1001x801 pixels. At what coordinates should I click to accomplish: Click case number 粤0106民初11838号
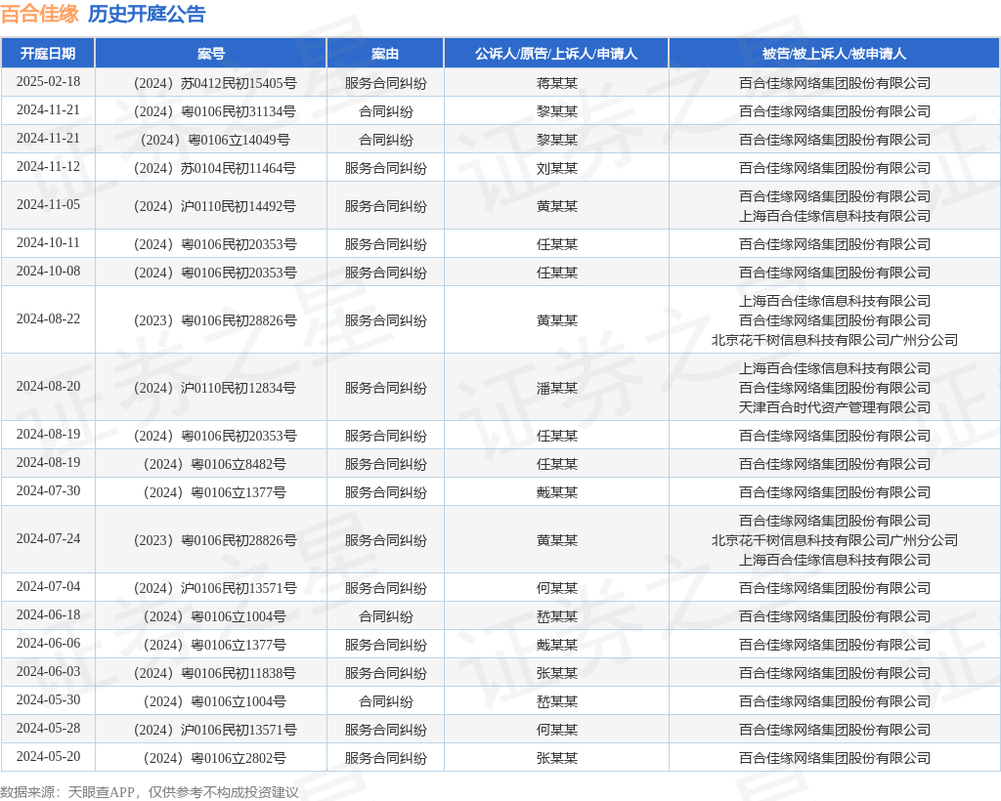click(x=215, y=673)
